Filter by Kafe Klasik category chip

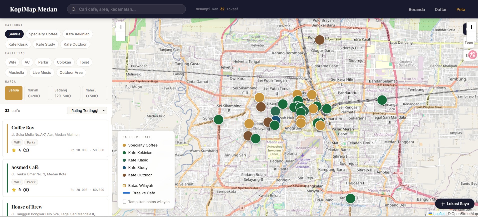[x=18, y=44]
